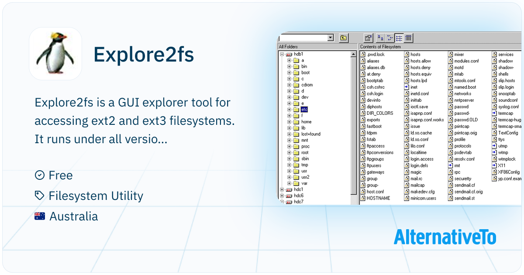The image size is (524, 275).
Task: Collapse the hdb1 drive node
Action: click(282, 54)
